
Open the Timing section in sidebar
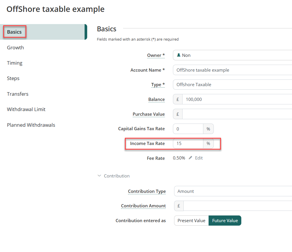[15, 63]
